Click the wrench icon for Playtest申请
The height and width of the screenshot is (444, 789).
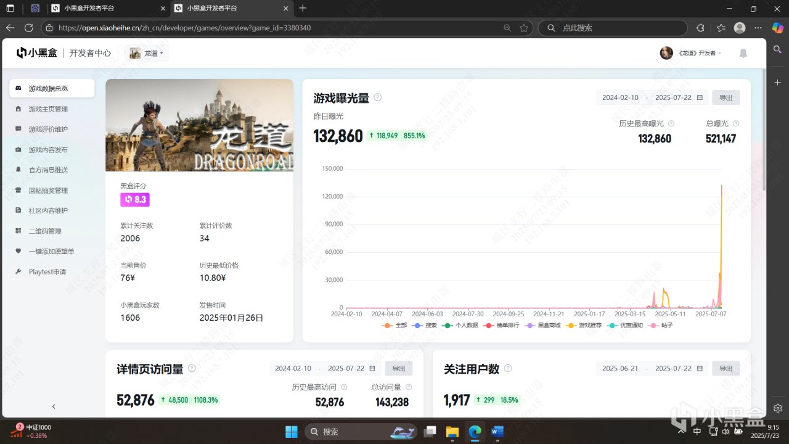(18, 271)
